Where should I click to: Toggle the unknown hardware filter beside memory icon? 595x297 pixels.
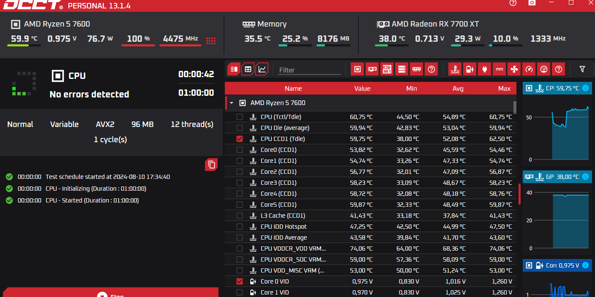pyautogui.click(x=431, y=69)
